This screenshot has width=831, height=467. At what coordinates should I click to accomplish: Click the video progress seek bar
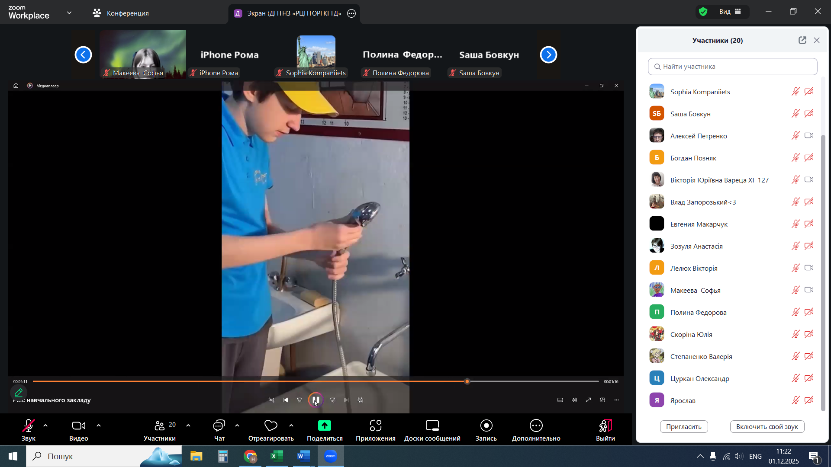(x=260, y=381)
